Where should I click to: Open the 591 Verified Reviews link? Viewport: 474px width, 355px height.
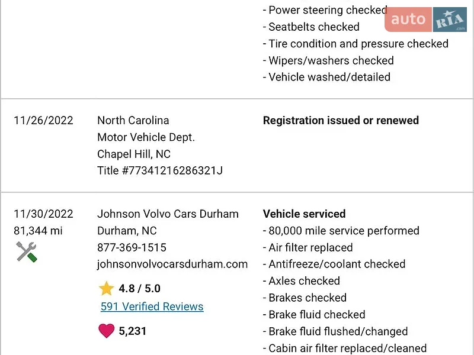(152, 306)
